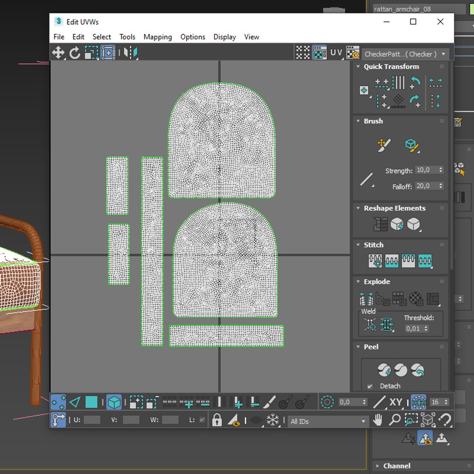Collapse the Brush rollout
474x474 pixels.
point(358,121)
